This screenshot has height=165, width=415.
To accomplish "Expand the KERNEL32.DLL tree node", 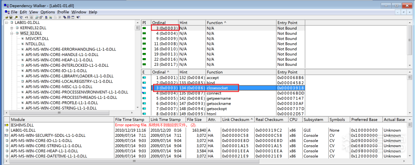I will 12,28.
